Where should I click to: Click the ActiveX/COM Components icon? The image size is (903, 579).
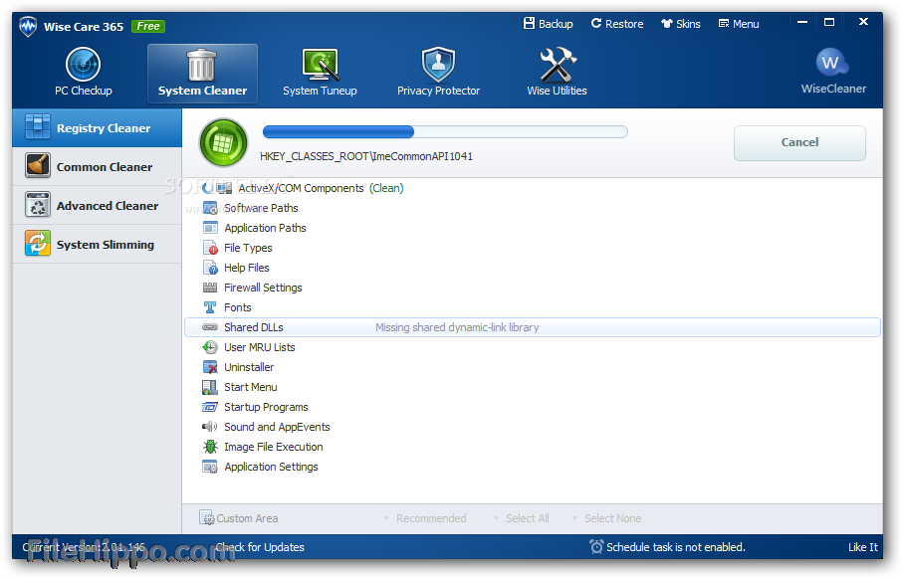225,188
